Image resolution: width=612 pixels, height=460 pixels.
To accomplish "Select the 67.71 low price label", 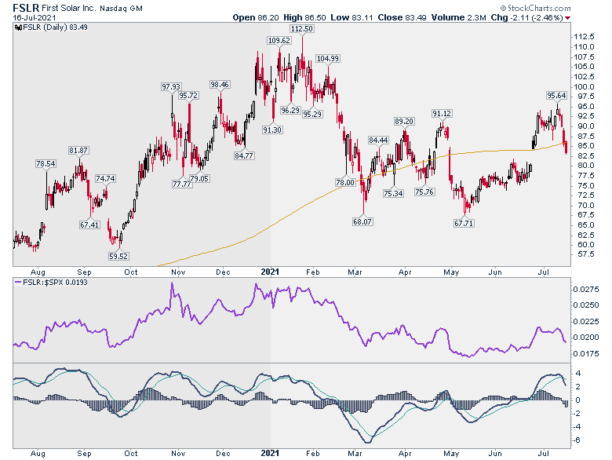I will [464, 224].
